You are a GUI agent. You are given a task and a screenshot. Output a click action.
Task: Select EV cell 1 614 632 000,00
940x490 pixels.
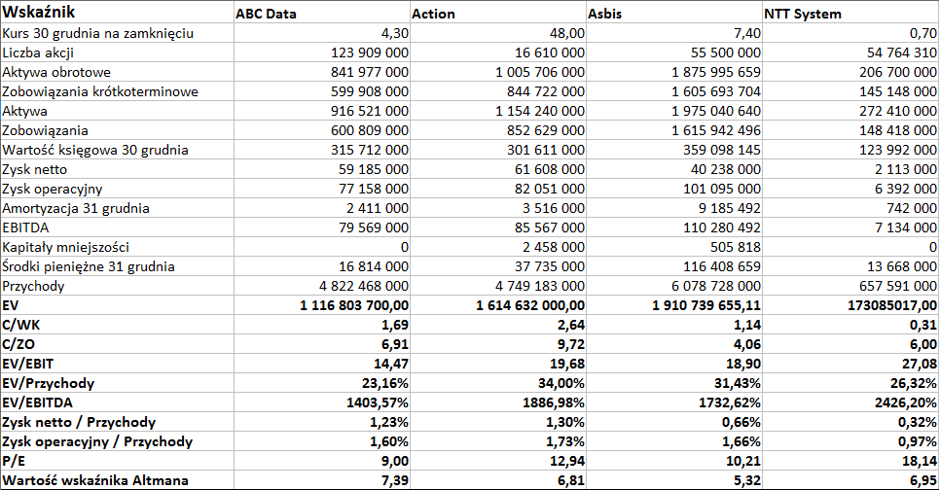(x=498, y=305)
